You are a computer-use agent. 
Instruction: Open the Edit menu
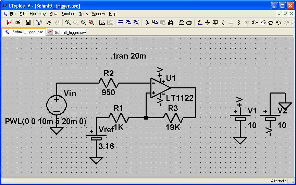pos(23,14)
